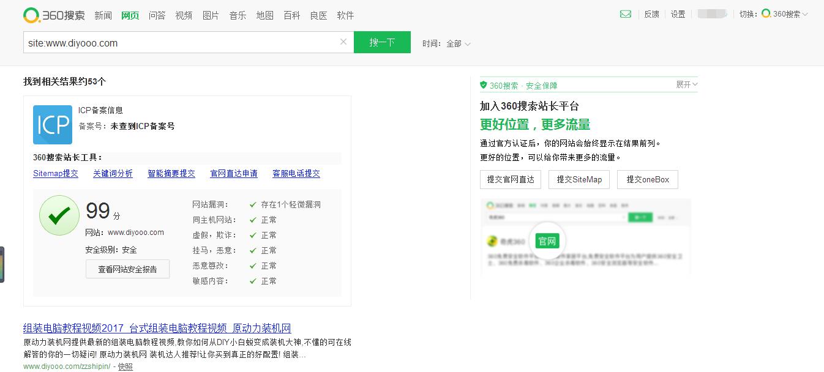Click the 存在1个轻微漏洞 status text

[291, 204]
